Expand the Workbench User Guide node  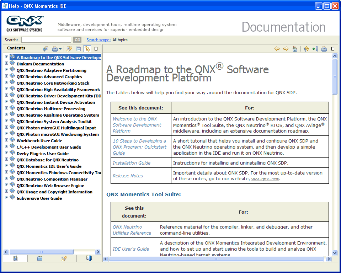(x=6, y=140)
